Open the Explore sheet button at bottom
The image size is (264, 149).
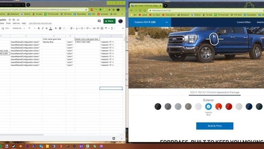114,138
